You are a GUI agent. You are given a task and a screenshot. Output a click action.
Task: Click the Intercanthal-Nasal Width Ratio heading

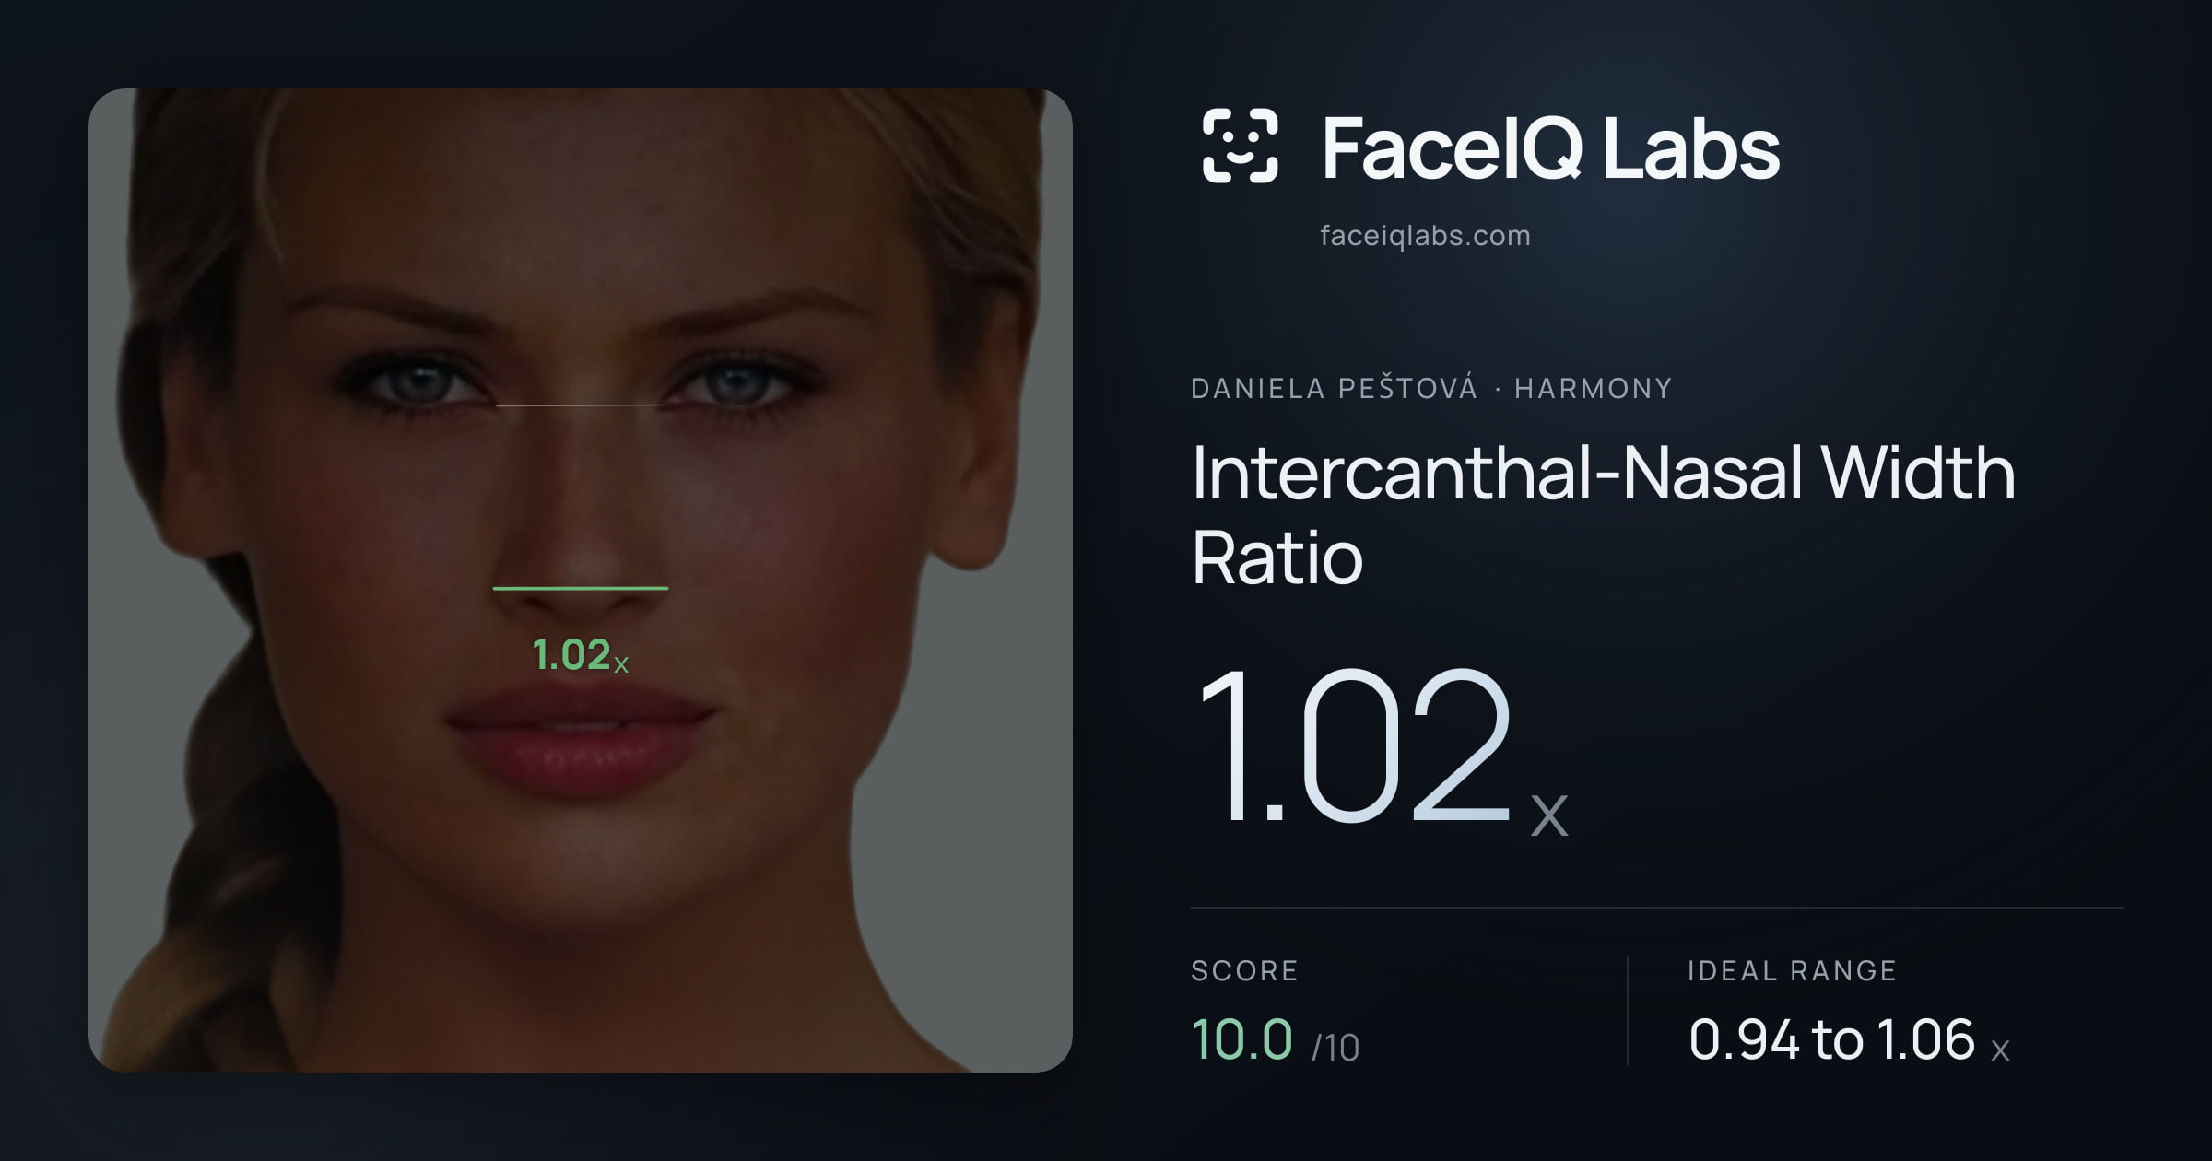click(x=1603, y=514)
